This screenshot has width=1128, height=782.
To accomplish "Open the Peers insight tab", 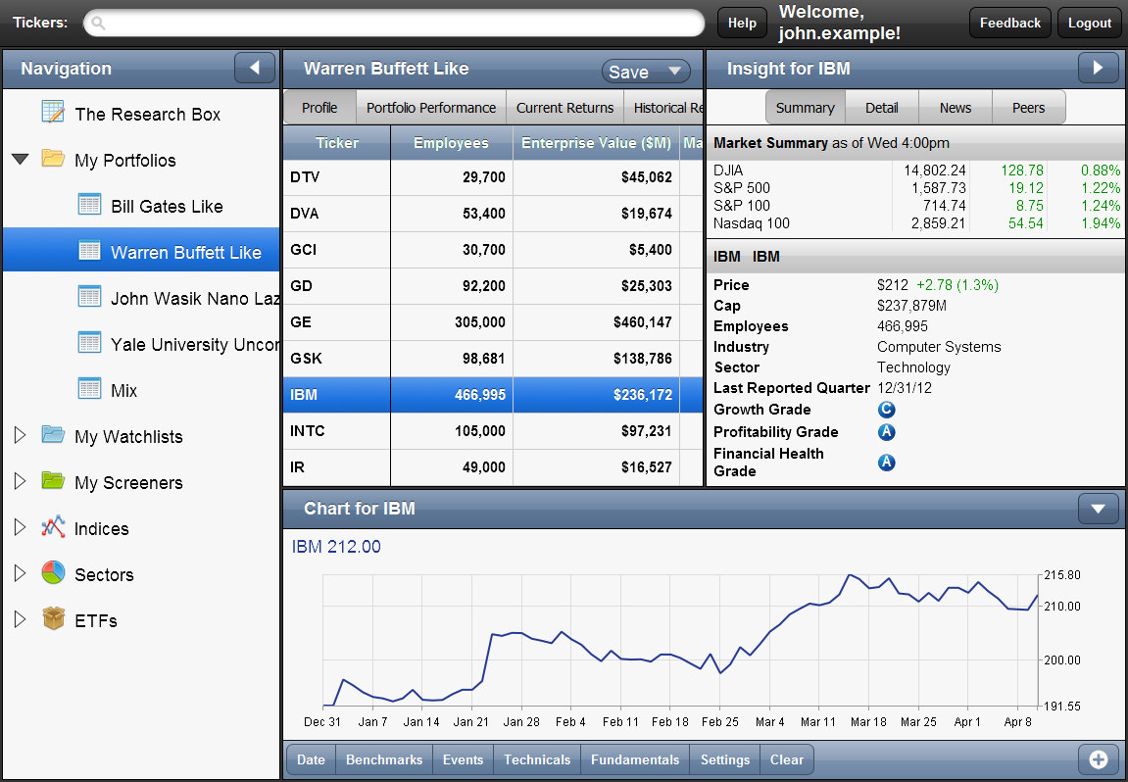I will tap(1029, 108).
